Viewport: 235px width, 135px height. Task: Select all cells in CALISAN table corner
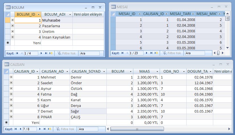(x=6, y=71)
